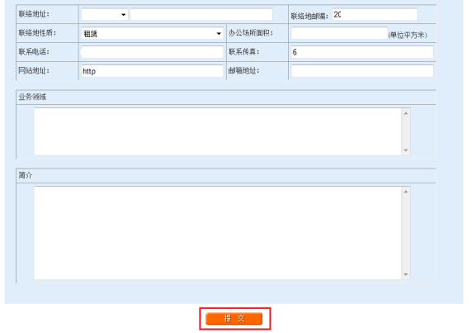Click the 邮箱地址 email input field
Viewport: 472px width, 333px height.
coord(362,71)
